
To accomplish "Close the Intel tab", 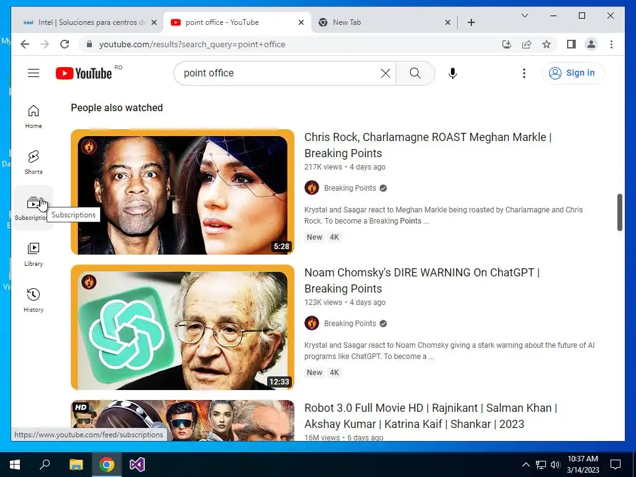I will (x=154, y=22).
